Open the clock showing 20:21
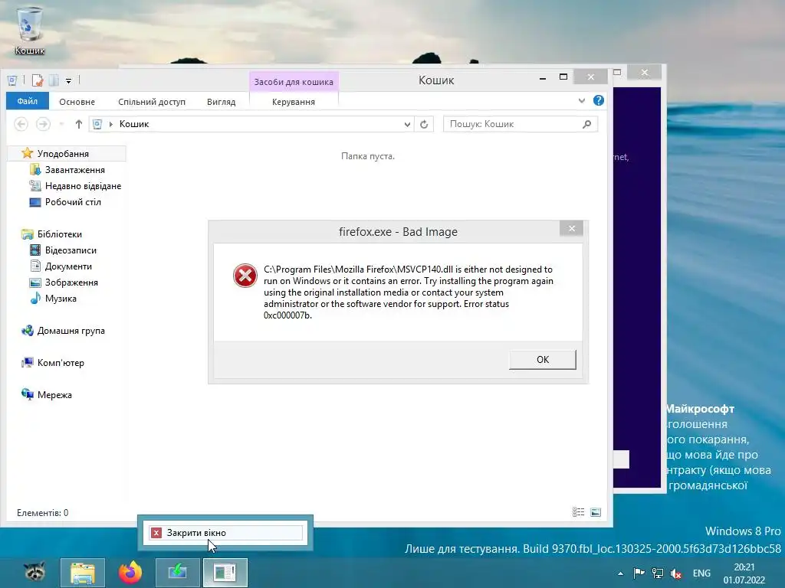 [x=744, y=573]
